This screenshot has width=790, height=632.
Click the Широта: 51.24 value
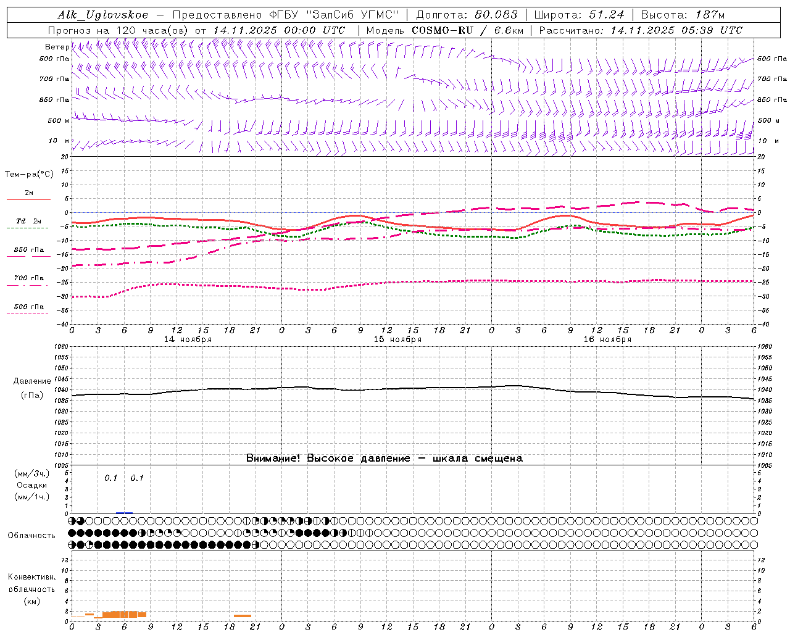pos(580,15)
